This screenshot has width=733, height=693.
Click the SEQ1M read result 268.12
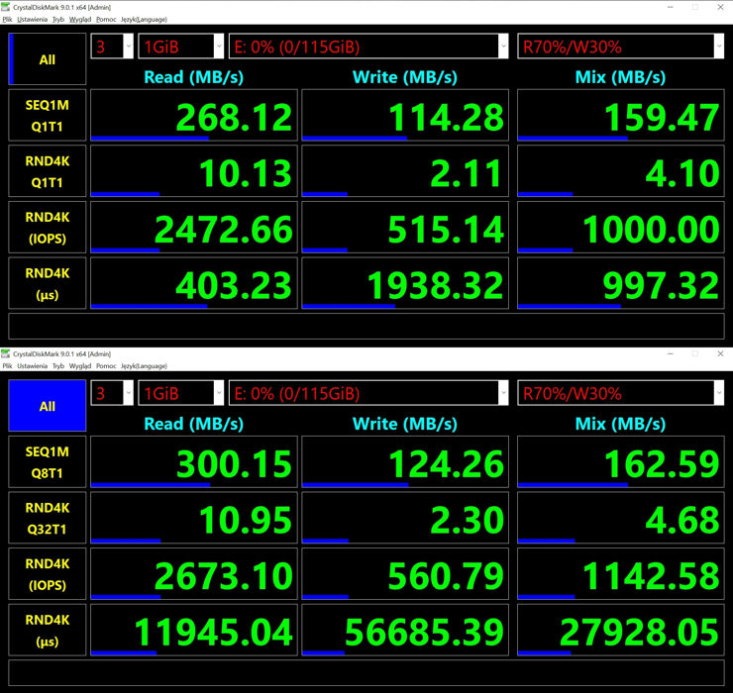(194, 116)
